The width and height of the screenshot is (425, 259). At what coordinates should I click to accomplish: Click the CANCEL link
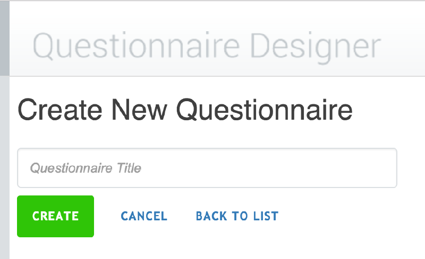144,216
